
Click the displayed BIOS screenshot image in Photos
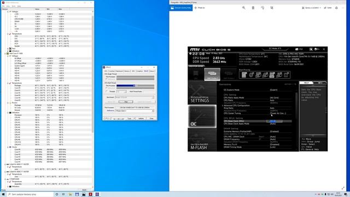click(258, 99)
